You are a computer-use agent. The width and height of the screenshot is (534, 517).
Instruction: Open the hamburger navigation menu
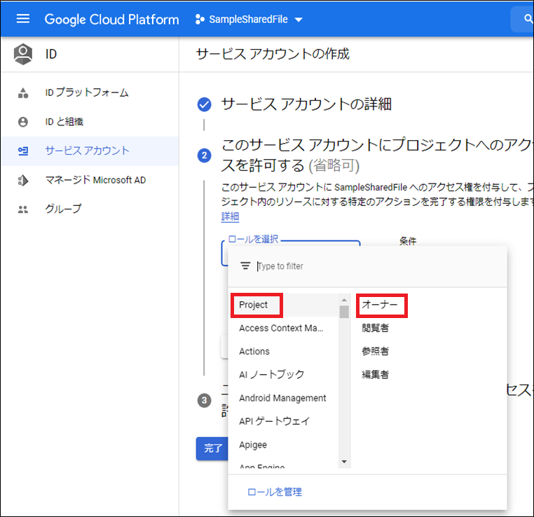(23, 19)
